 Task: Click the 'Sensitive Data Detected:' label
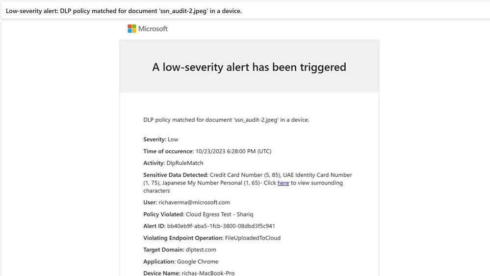(x=176, y=175)
